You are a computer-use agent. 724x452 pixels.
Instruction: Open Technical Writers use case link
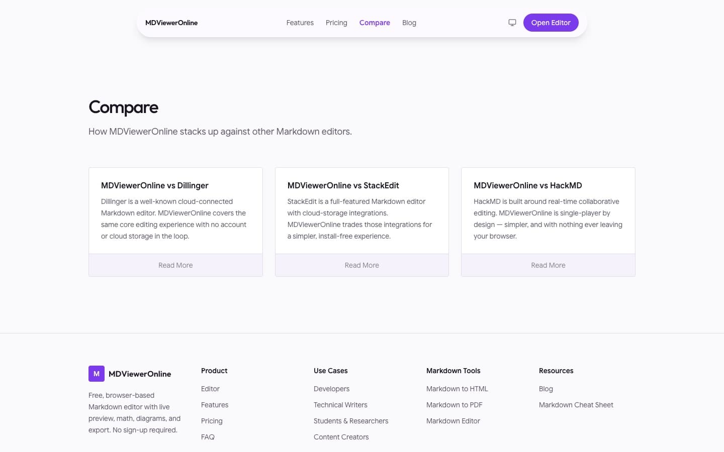[340, 405]
